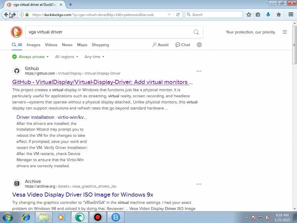Open Driver installation virtio-win sublink
Viewport: 297px width, 223px height.
[x=52, y=117]
